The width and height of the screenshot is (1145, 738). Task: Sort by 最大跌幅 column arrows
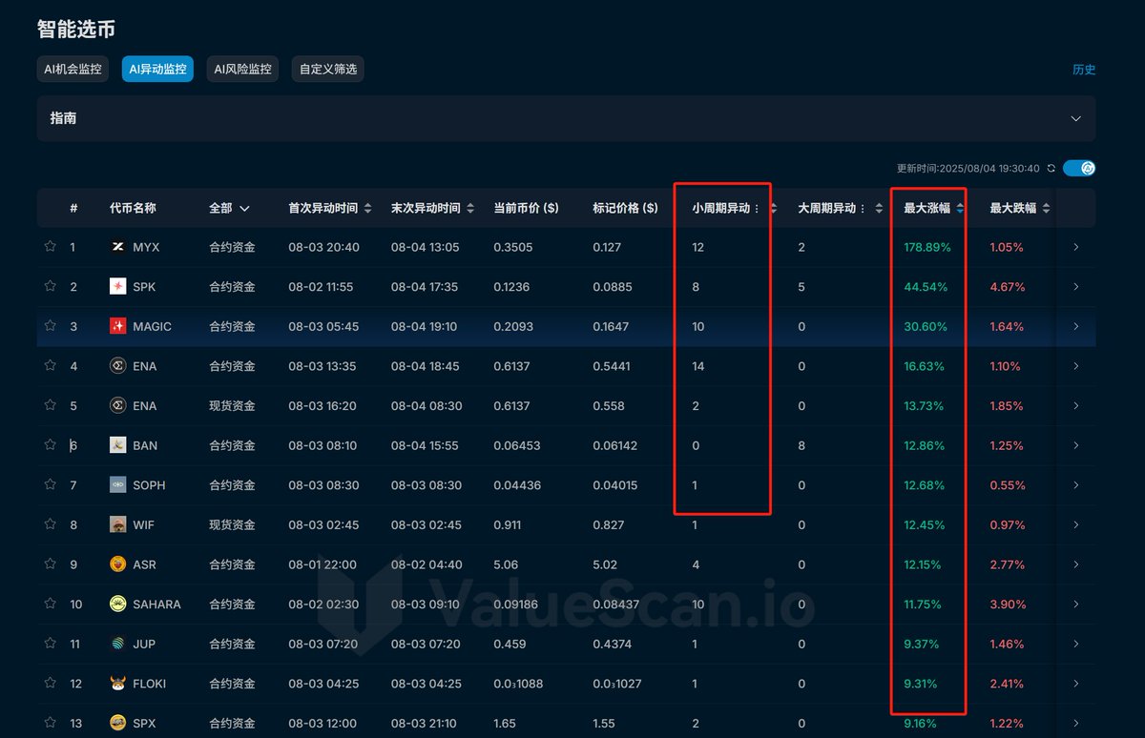click(1046, 208)
